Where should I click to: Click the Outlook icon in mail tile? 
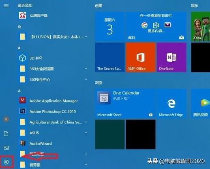[x=156, y=25]
